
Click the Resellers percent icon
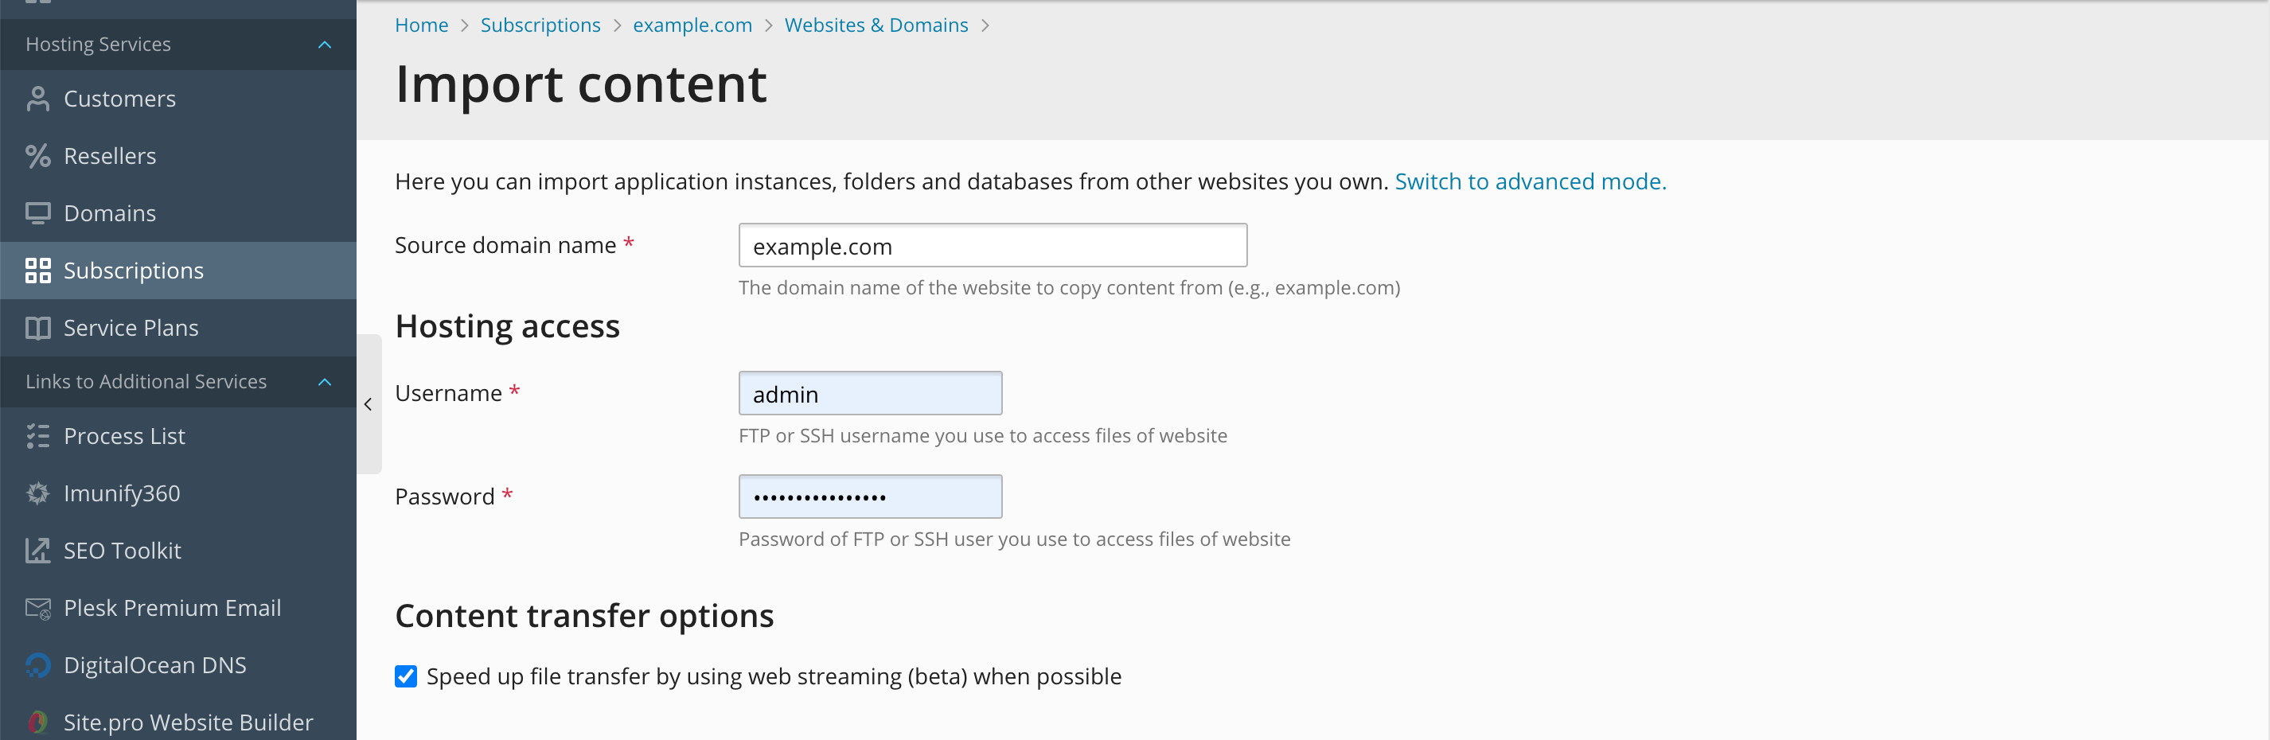[x=37, y=156]
